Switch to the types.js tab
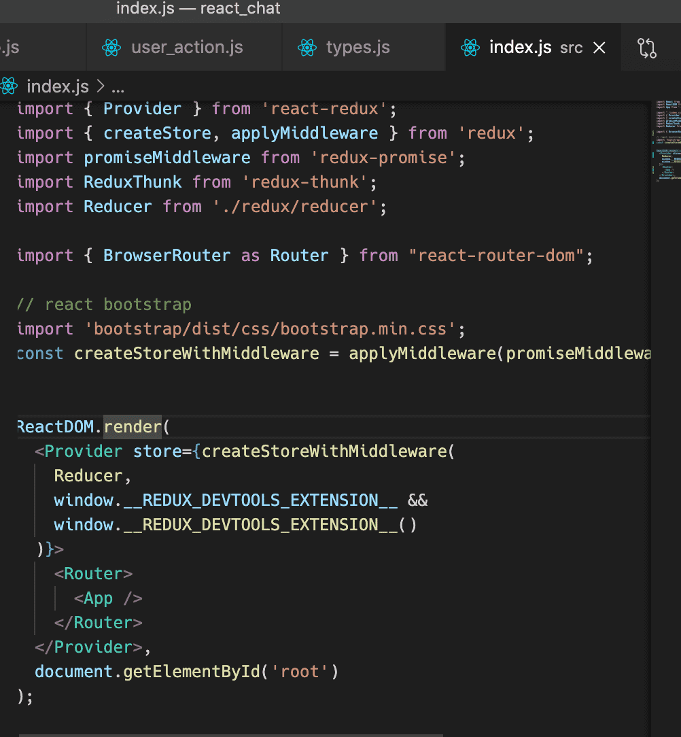 (x=357, y=48)
